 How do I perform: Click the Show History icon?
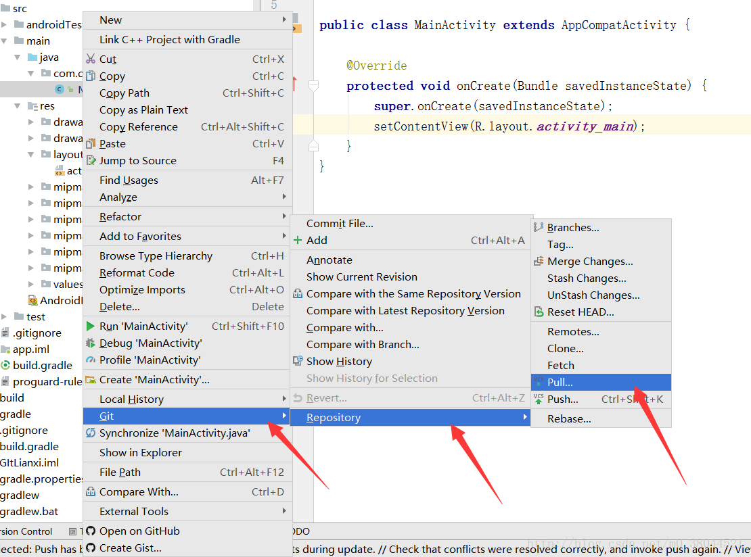click(x=298, y=361)
